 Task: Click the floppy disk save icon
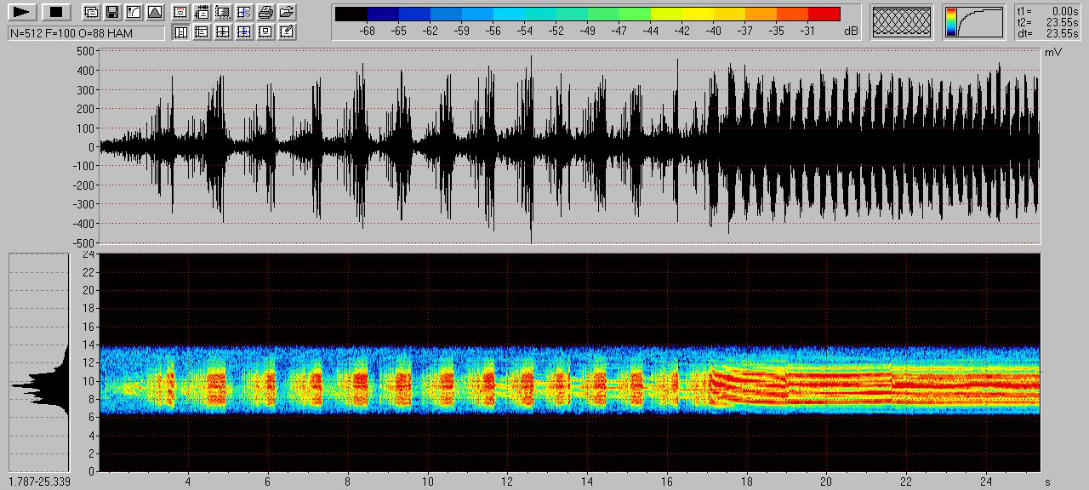click(x=111, y=12)
